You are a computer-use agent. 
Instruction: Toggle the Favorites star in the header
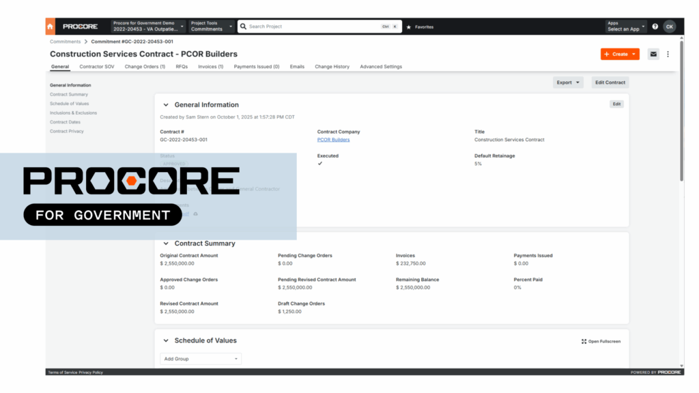(x=410, y=27)
